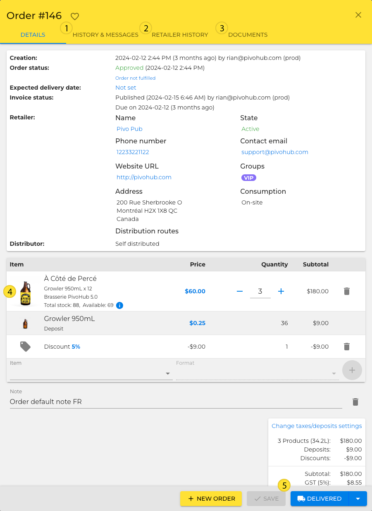Open the http://pivohub.com website link
The width and height of the screenshot is (372, 511).
[x=144, y=177]
